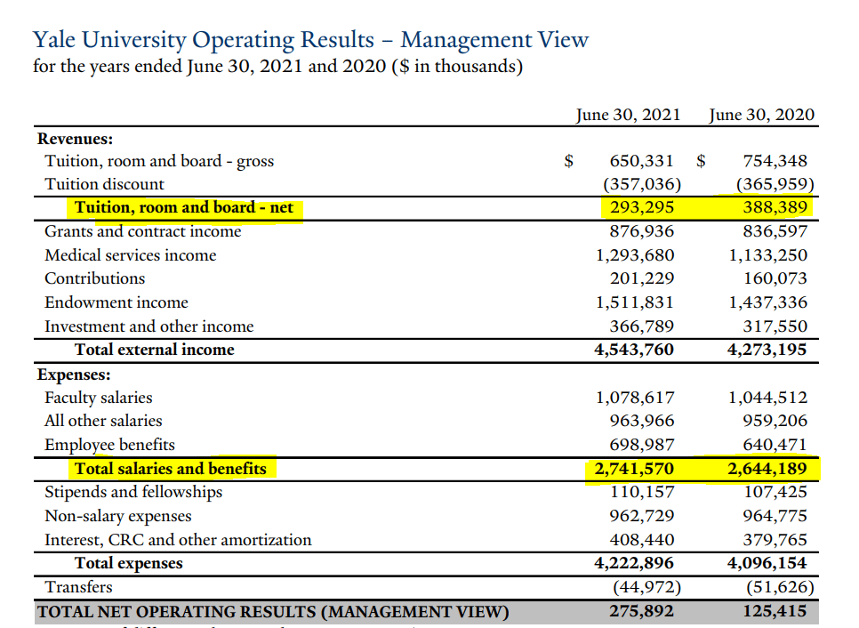The image size is (859, 628).
Task: Click the 'Employee benefits' row label
Action: click(109, 445)
